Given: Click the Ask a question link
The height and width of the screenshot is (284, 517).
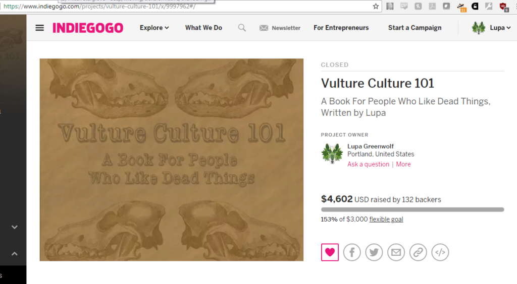Looking at the screenshot, I should [x=368, y=164].
